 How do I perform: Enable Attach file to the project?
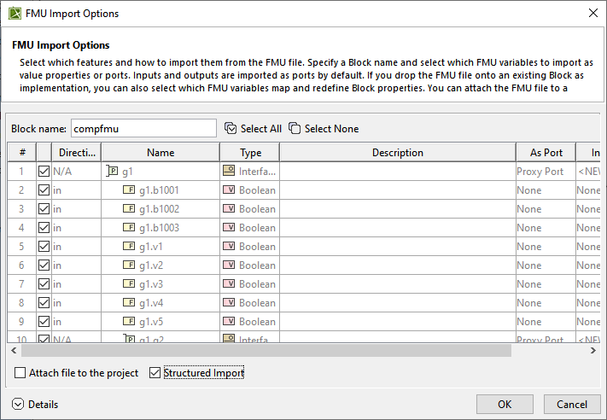20,373
